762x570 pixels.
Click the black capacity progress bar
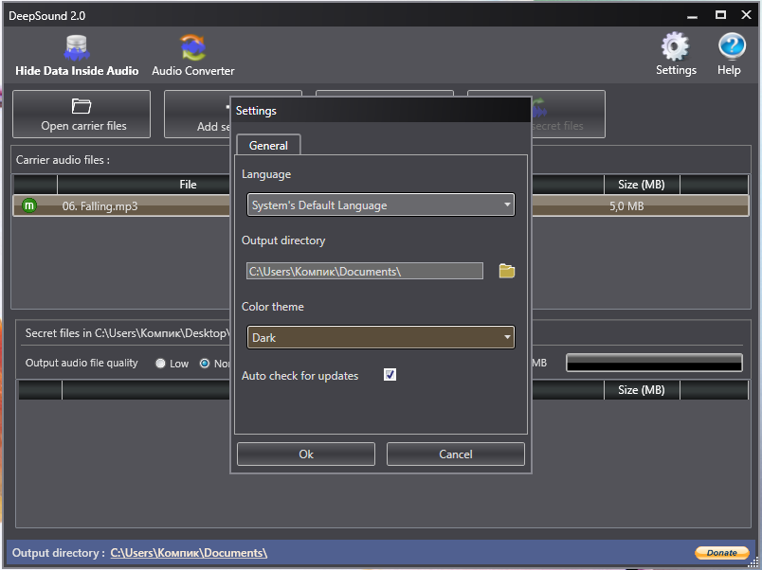(x=654, y=363)
